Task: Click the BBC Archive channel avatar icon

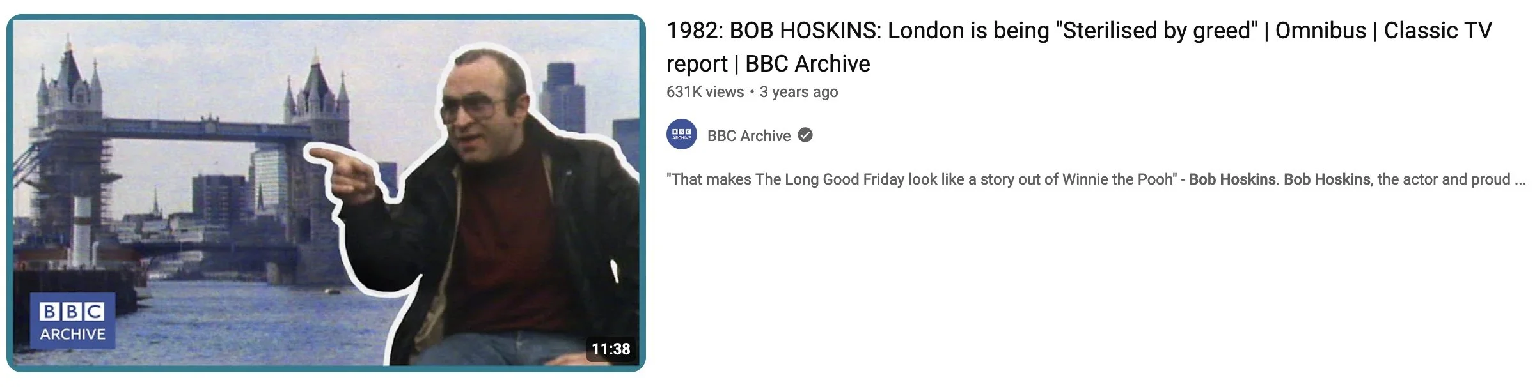Action: (x=682, y=134)
